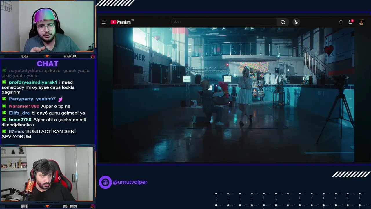The width and height of the screenshot is (371, 209).
Task: Open the upload/create video icon
Action: click(x=341, y=22)
